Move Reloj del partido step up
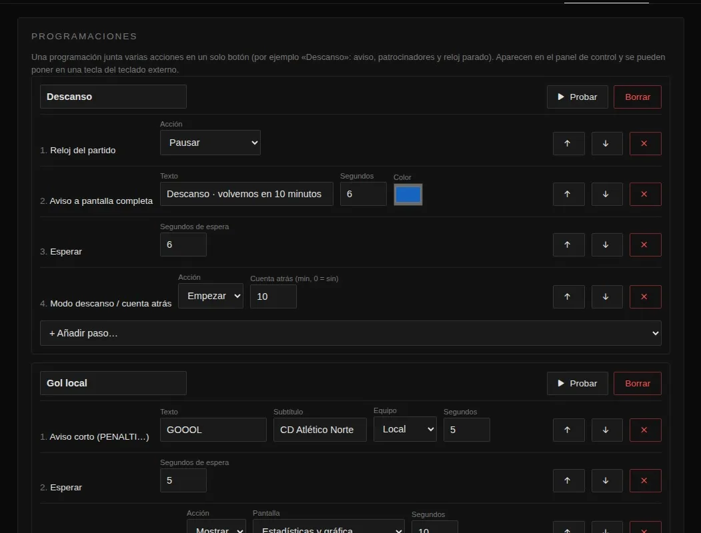The height and width of the screenshot is (533, 701). [568, 143]
